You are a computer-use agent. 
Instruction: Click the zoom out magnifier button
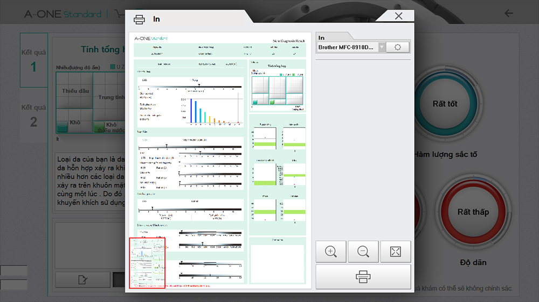click(363, 251)
